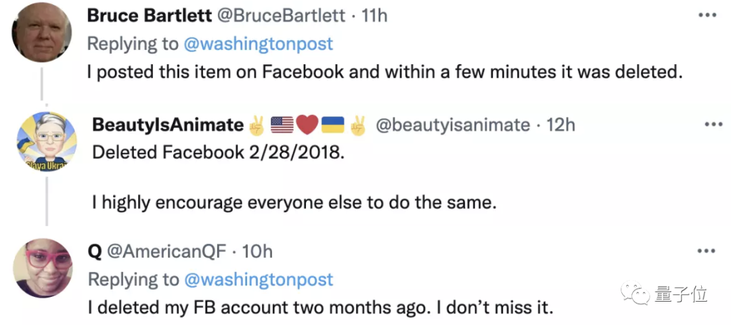Open BeautyIsAnimate's cartoon avatar profile
Image resolution: width=731 pixels, height=326 pixels.
point(46,143)
